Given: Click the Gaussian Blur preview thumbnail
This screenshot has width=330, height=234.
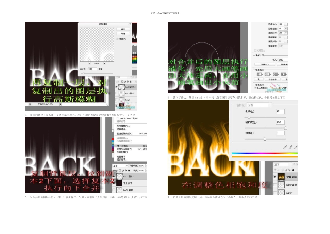Looking at the screenshot, I should coord(97,45).
